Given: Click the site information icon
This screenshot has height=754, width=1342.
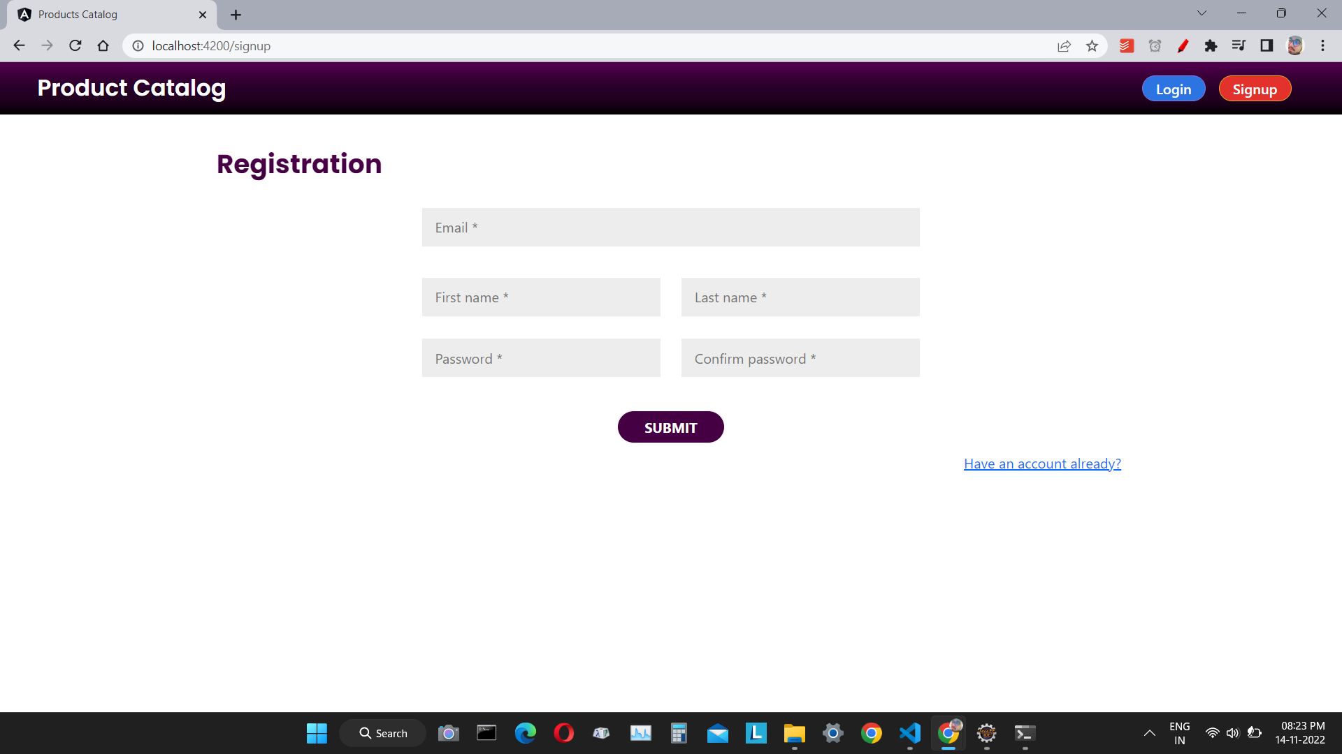Looking at the screenshot, I should tap(138, 46).
